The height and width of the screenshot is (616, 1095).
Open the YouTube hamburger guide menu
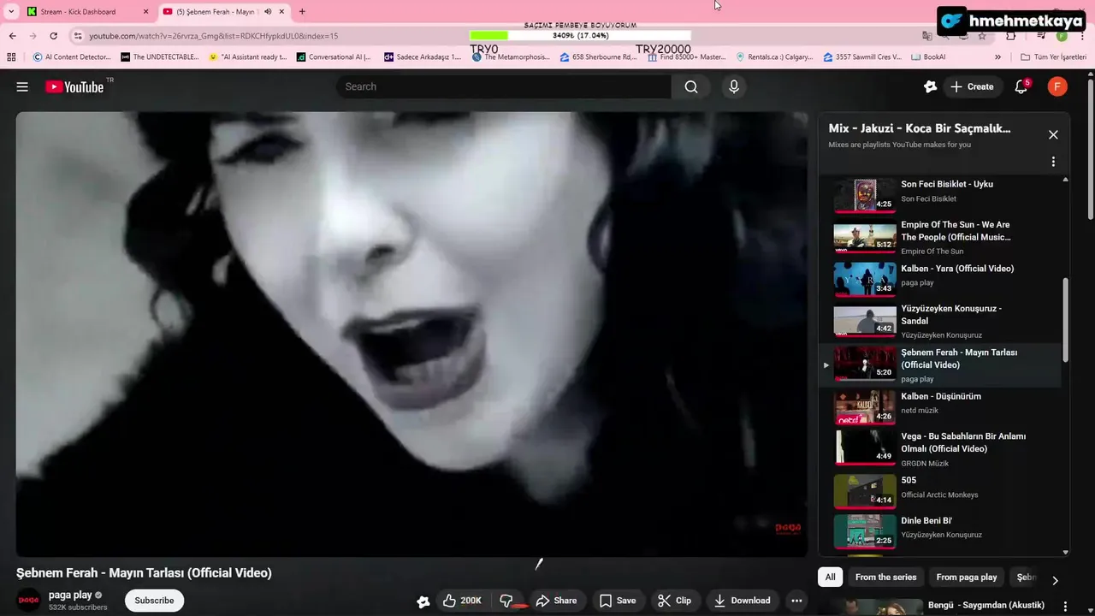(x=22, y=86)
